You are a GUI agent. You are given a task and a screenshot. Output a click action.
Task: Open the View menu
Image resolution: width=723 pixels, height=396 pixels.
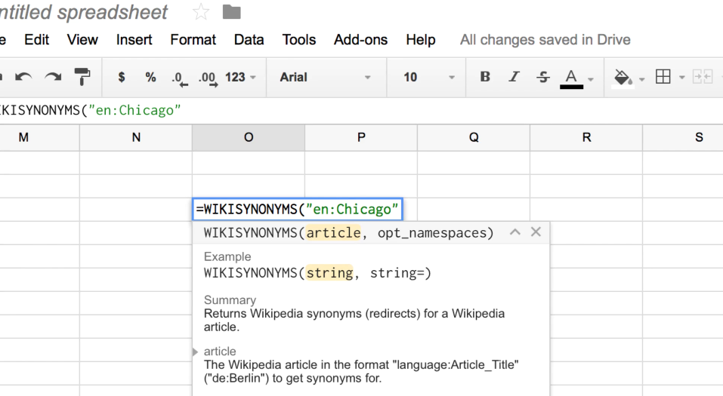click(x=82, y=40)
